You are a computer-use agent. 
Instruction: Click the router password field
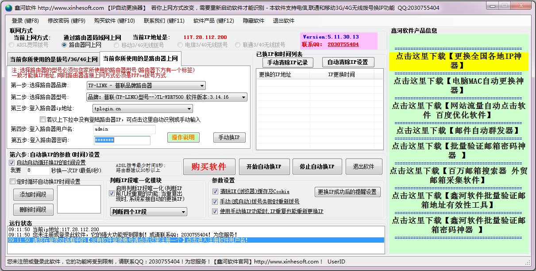(x=122, y=140)
